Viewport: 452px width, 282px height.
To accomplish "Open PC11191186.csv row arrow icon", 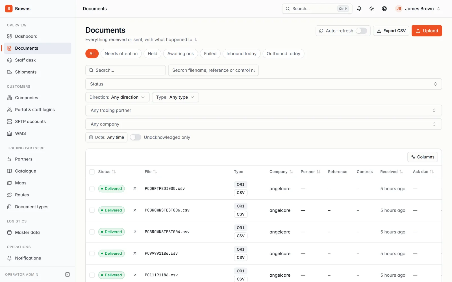I will [x=135, y=275].
